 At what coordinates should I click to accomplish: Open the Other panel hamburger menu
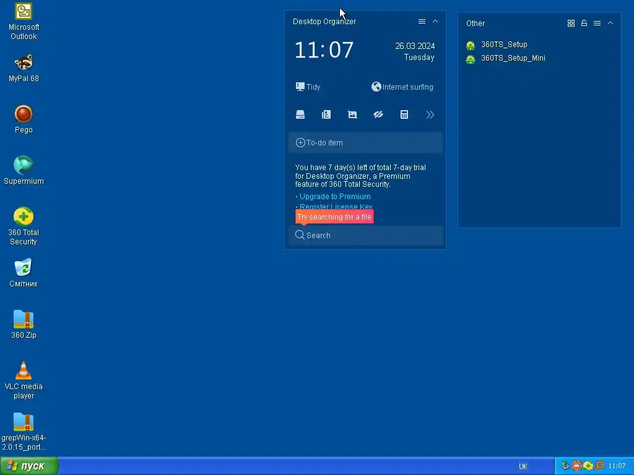pyautogui.click(x=597, y=24)
